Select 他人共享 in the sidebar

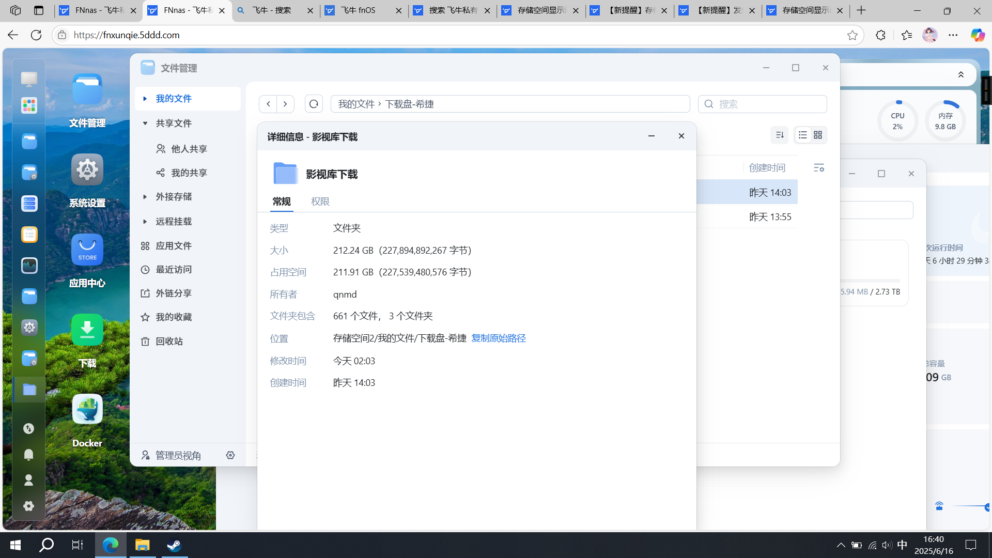point(188,149)
